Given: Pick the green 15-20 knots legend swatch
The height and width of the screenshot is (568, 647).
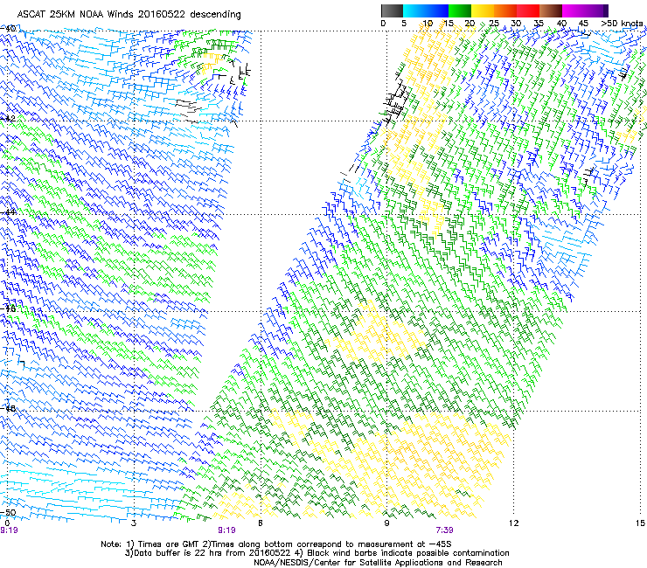Looking at the screenshot, I should click(x=460, y=10).
